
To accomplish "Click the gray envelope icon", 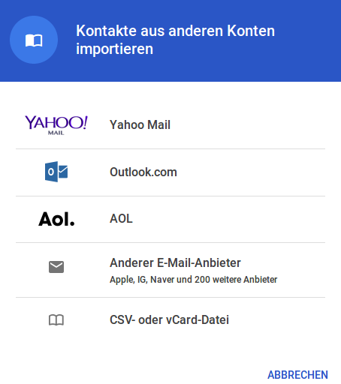I will point(56,267).
